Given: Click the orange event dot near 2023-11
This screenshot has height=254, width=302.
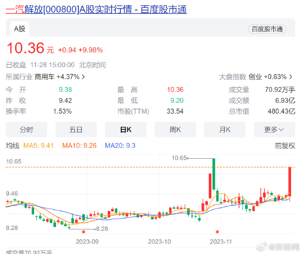Looking at the screenshot, I should coord(217,232).
